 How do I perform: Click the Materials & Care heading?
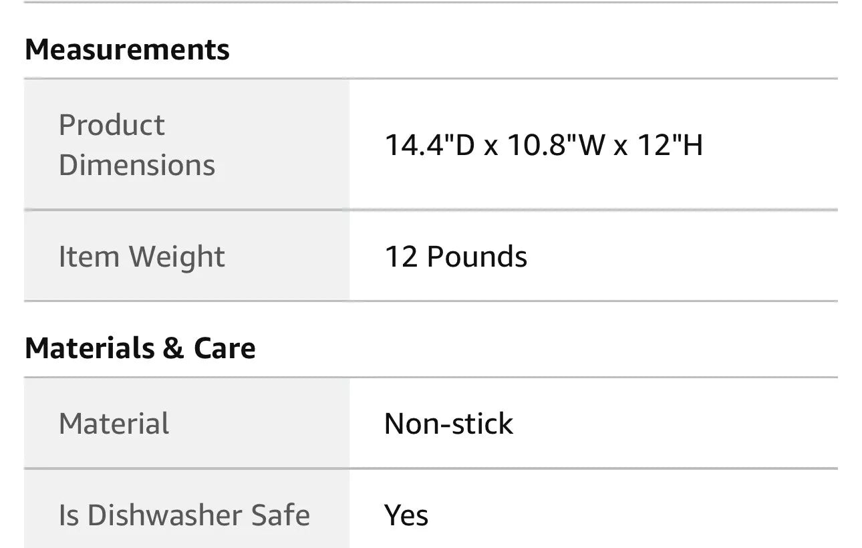click(140, 348)
